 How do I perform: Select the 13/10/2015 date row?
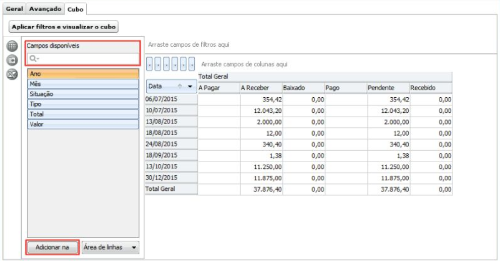[171, 166]
